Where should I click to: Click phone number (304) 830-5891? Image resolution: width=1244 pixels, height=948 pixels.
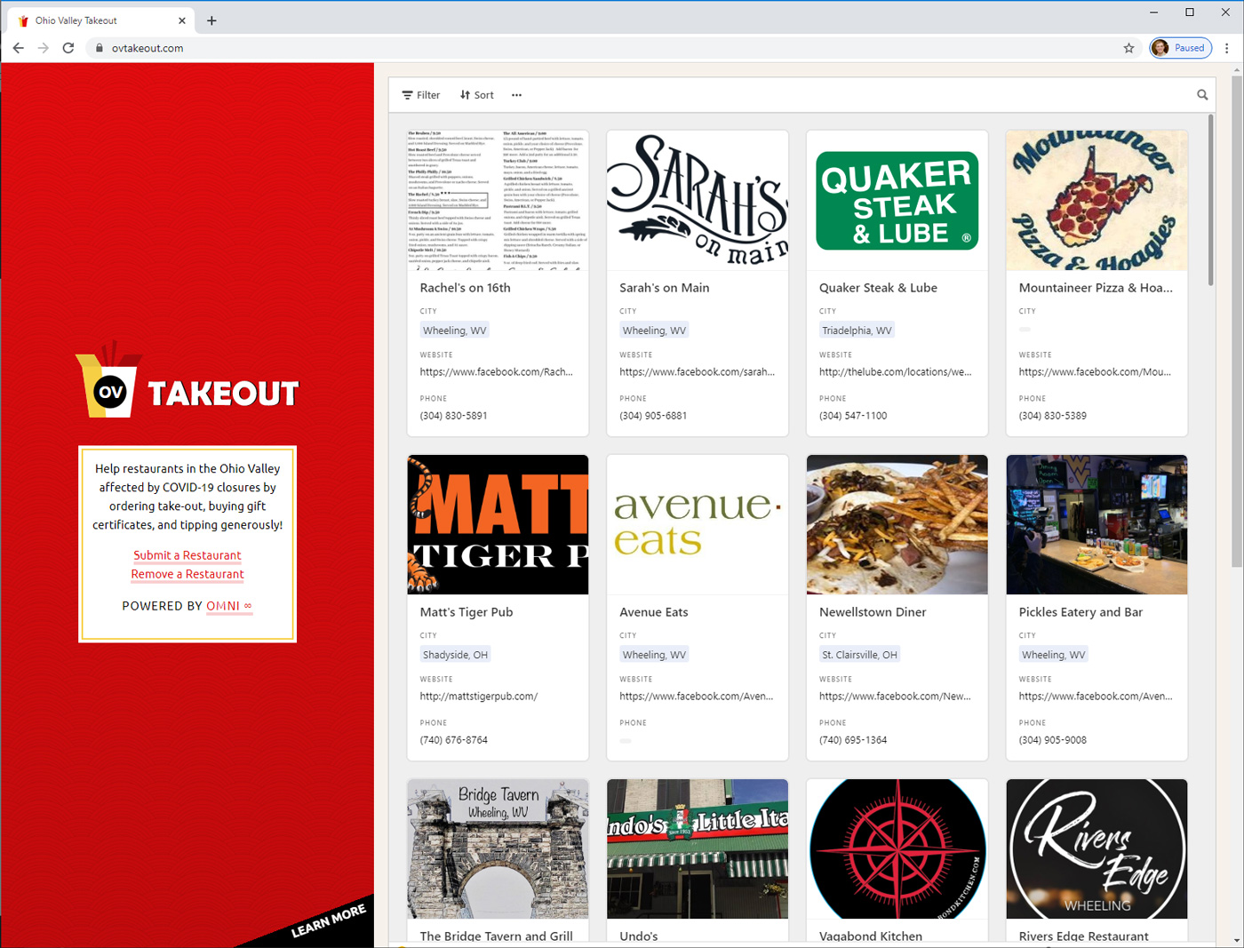453,416
